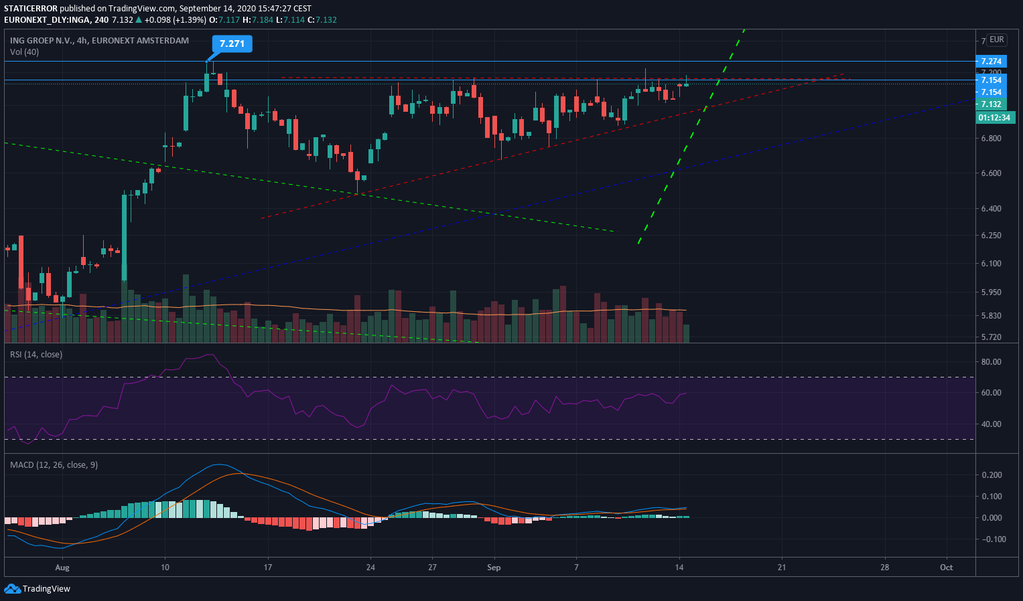Click the 80.00 RSI axis value

tap(991, 362)
